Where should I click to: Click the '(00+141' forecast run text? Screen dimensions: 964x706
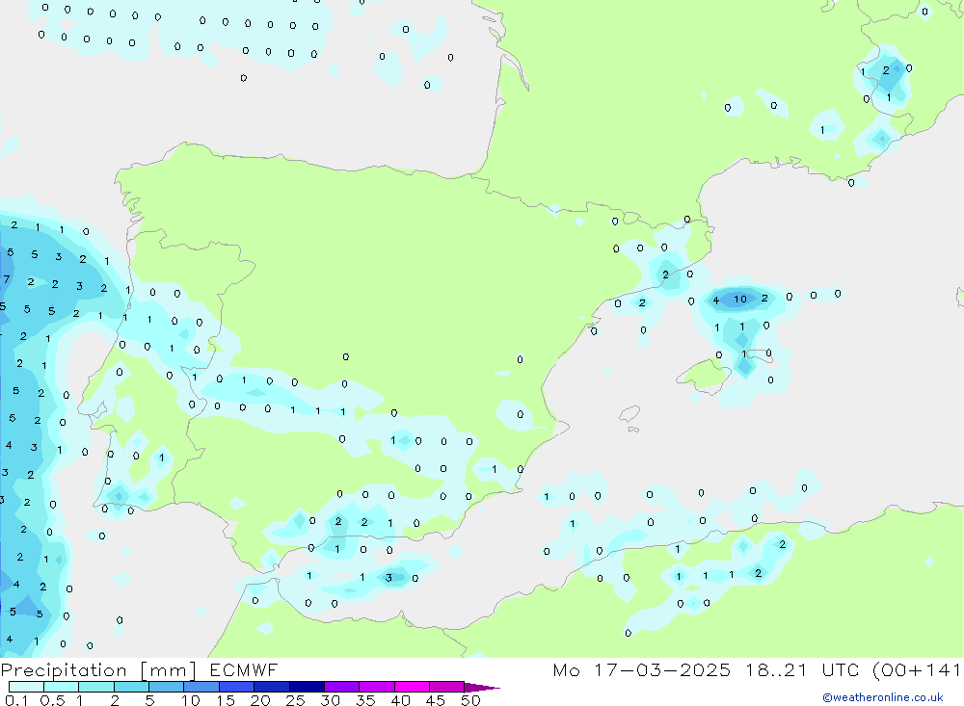918,669
